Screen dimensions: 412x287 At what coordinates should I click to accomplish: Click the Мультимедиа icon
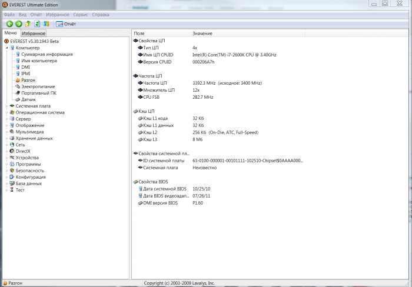pos(12,132)
